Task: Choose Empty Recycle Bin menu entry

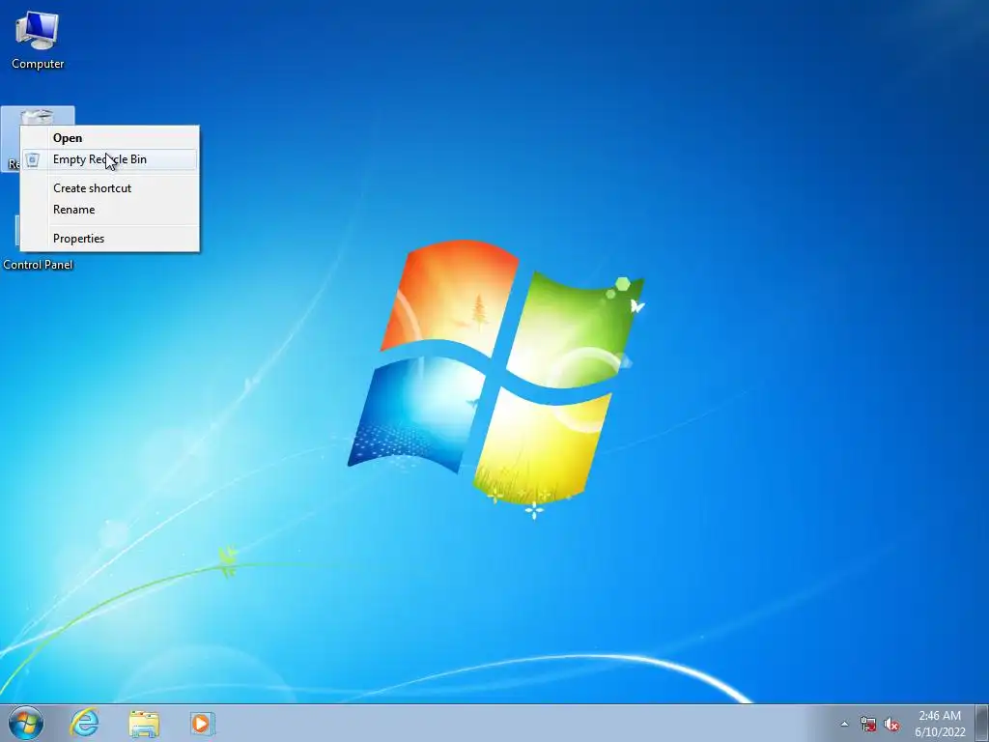Action: point(110,159)
